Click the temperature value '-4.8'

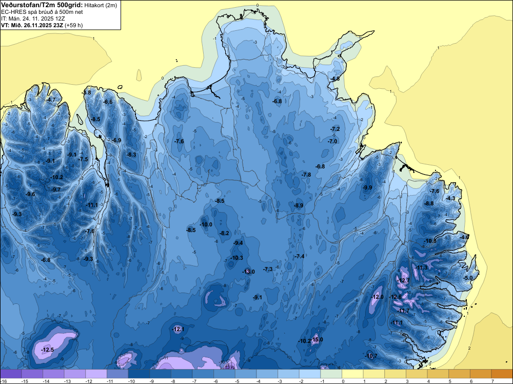334,79
